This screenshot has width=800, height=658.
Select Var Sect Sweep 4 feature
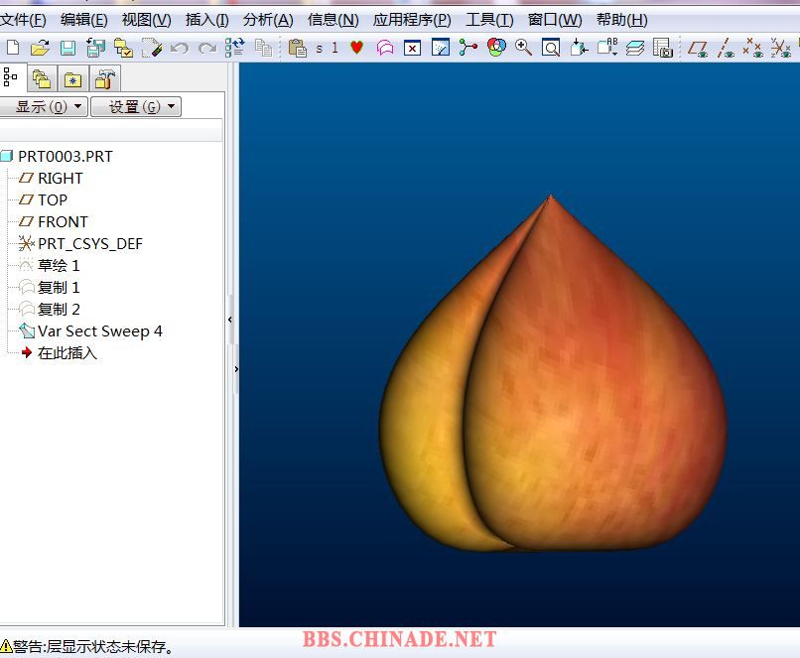pos(99,331)
